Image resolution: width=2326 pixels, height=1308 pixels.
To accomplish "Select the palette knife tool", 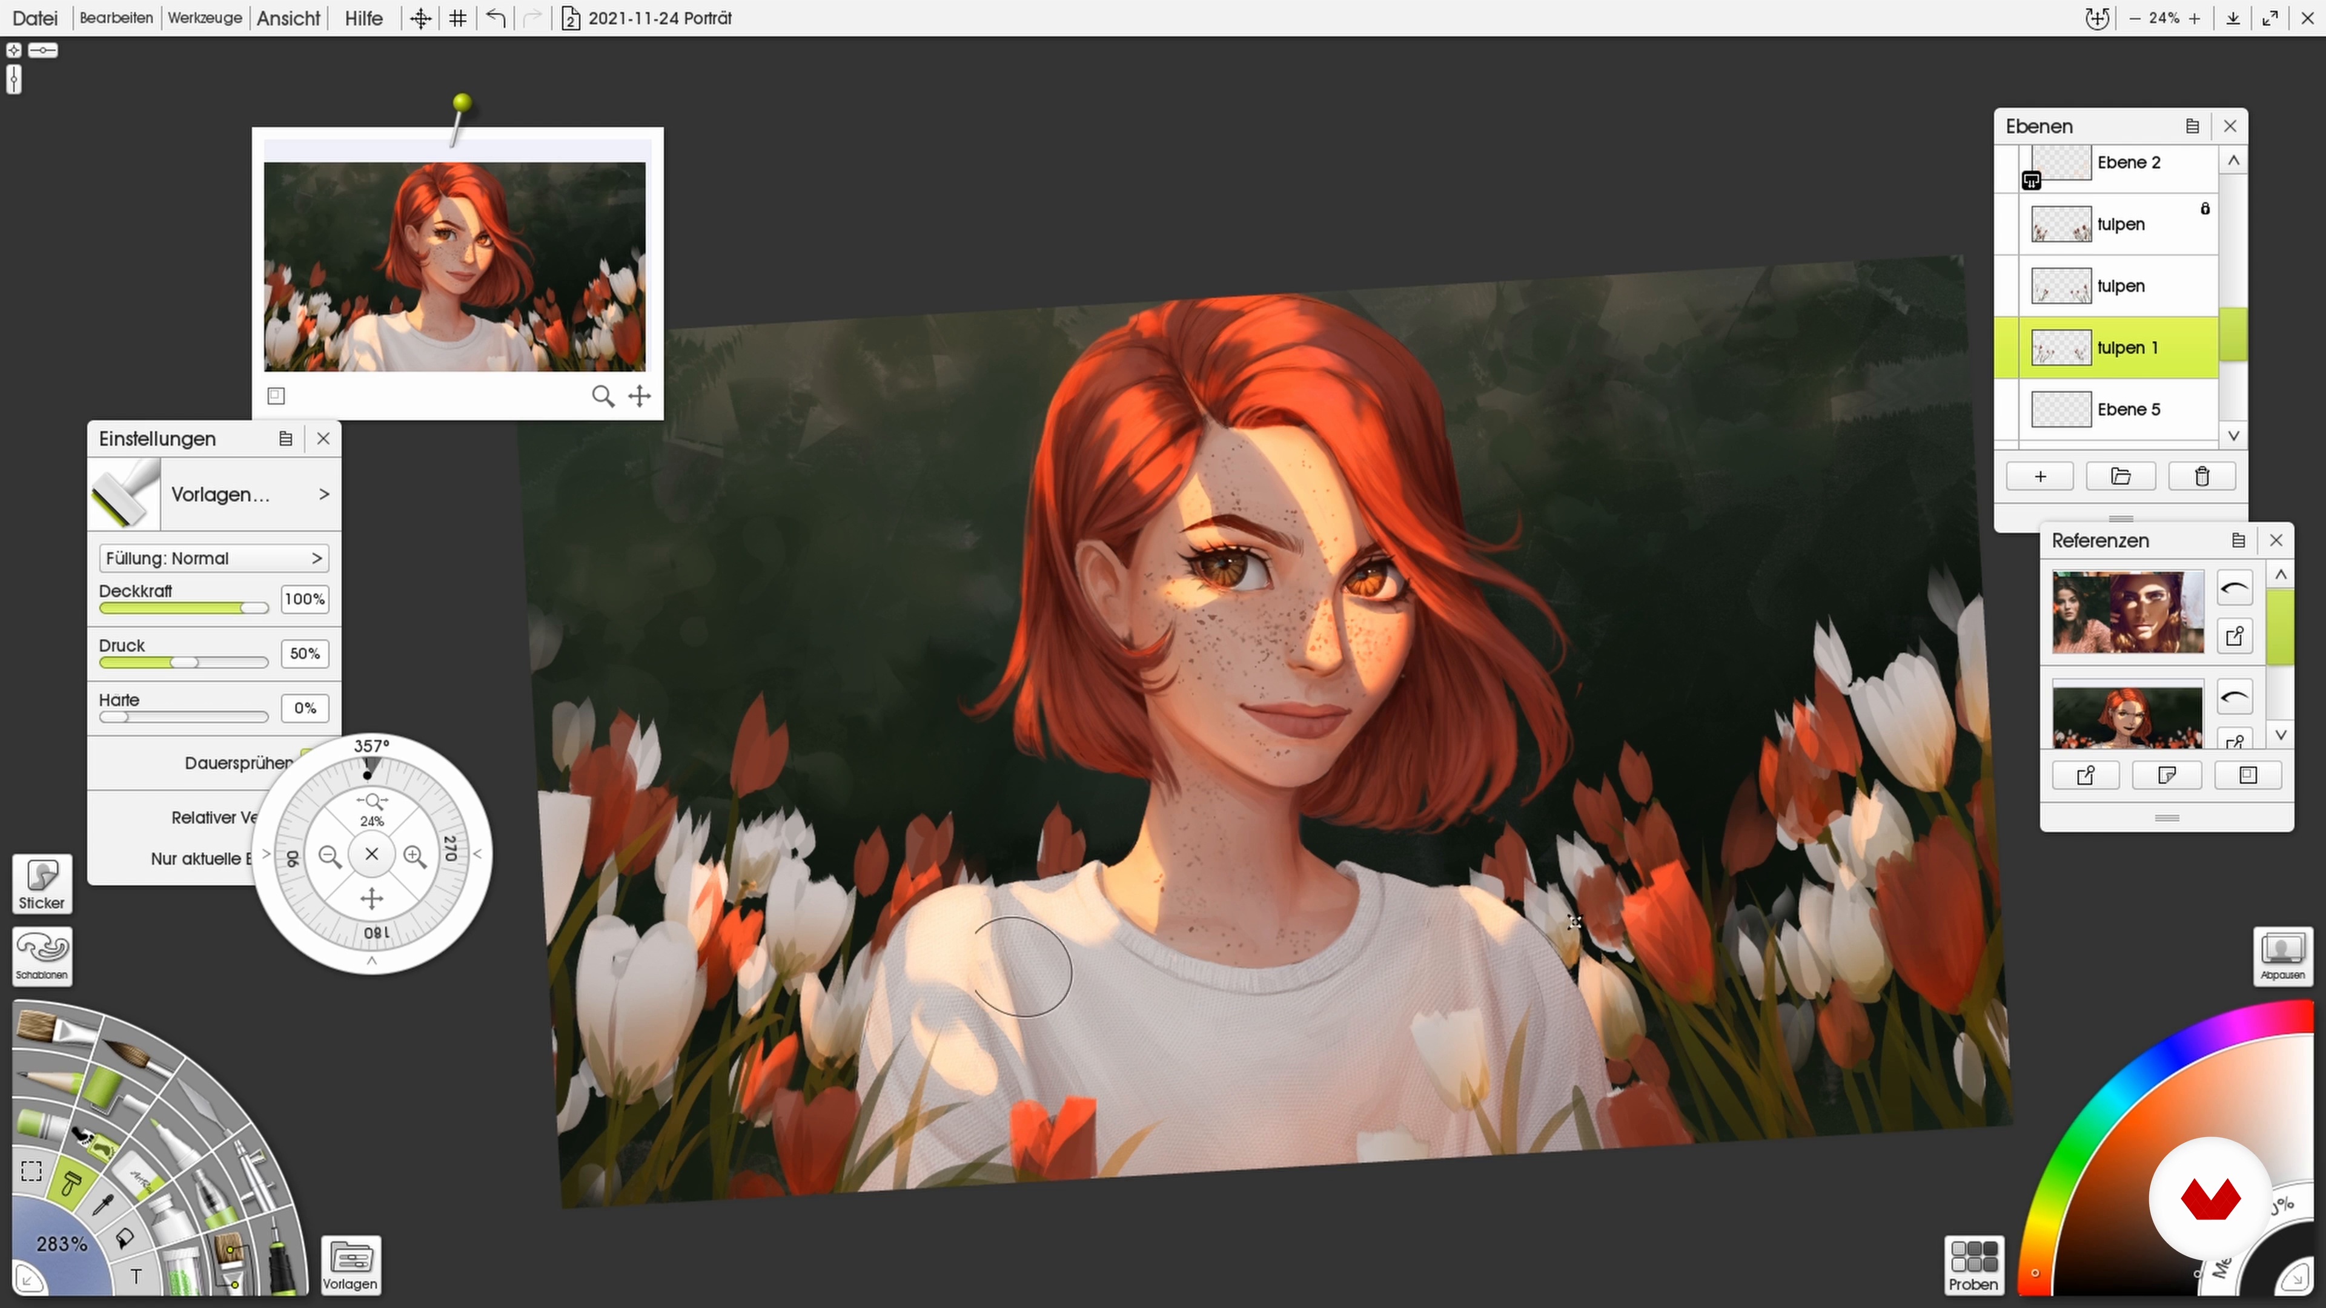I will tap(205, 1107).
